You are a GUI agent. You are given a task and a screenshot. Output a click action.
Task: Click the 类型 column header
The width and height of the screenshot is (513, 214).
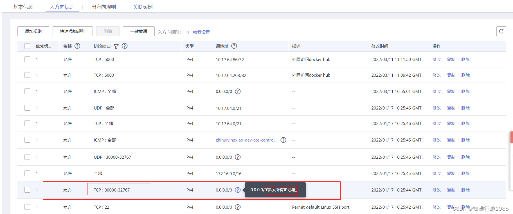point(189,46)
